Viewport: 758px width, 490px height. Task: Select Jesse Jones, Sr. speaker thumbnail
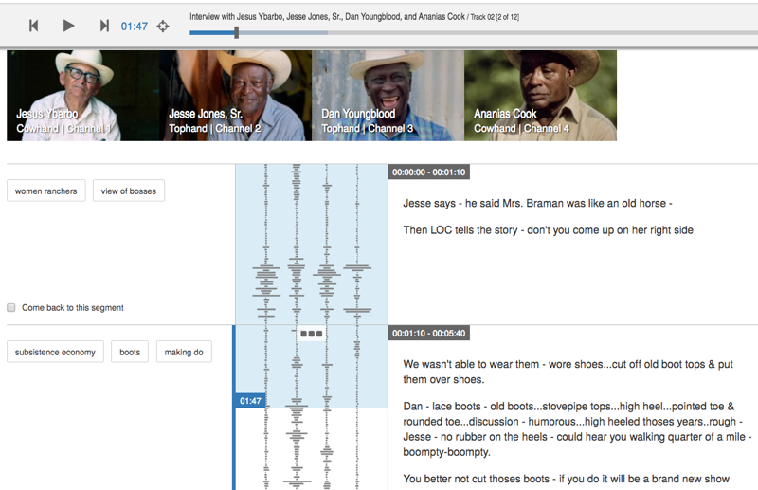(x=235, y=96)
